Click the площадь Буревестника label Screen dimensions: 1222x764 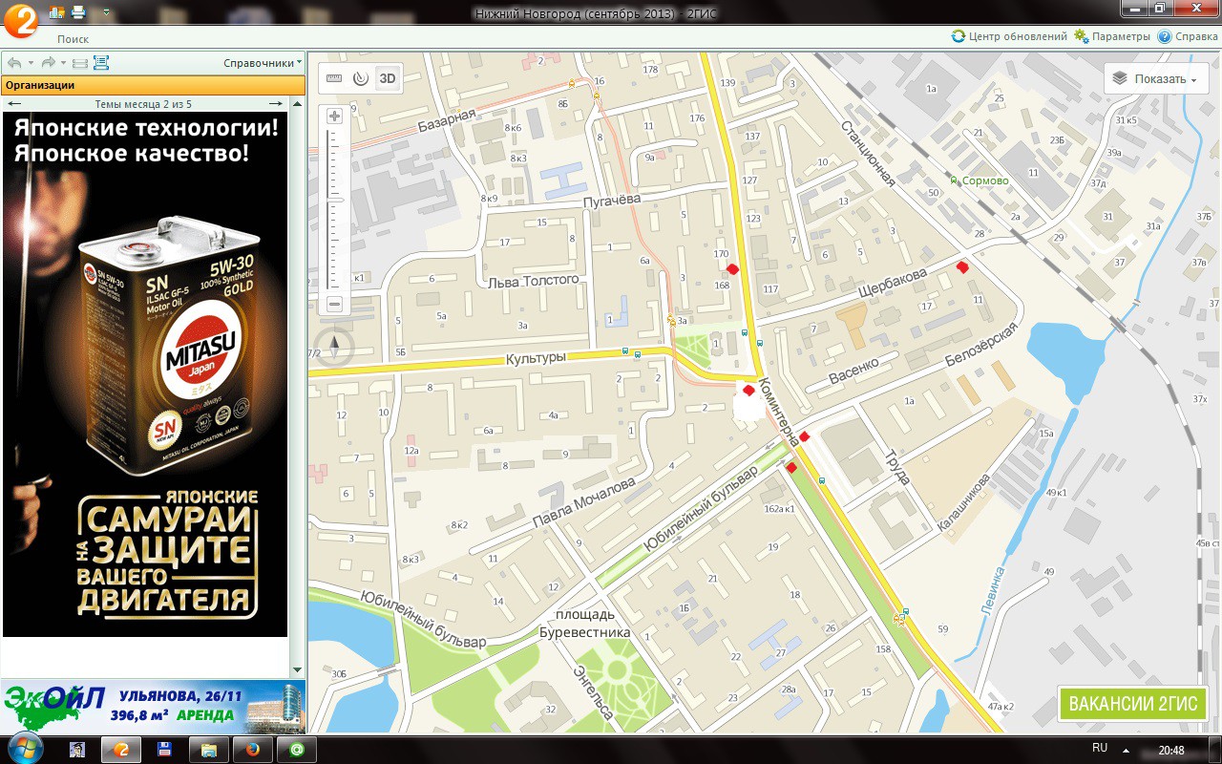[585, 623]
